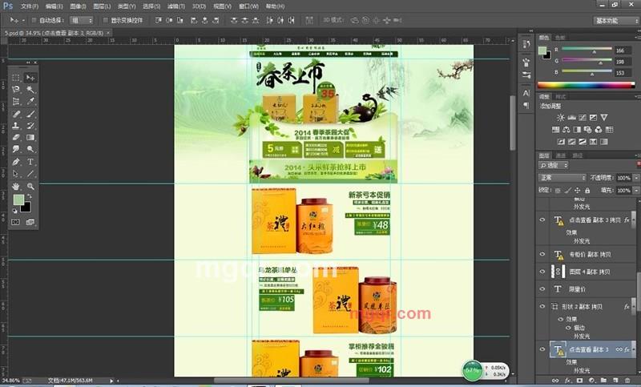Create a new group (folder icon)
Image resolution: width=641 pixels, height=387 pixels.
point(603,381)
